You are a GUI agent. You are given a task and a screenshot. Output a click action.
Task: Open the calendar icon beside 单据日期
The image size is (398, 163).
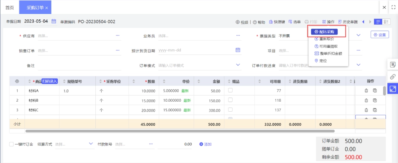tap(54, 21)
